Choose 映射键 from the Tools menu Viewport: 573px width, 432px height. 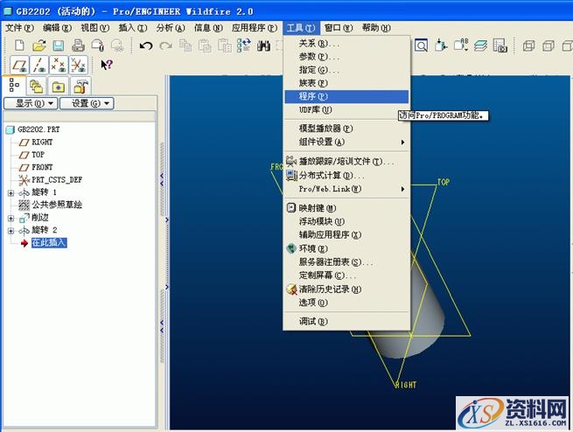pyautogui.click(x=346, y=208)
